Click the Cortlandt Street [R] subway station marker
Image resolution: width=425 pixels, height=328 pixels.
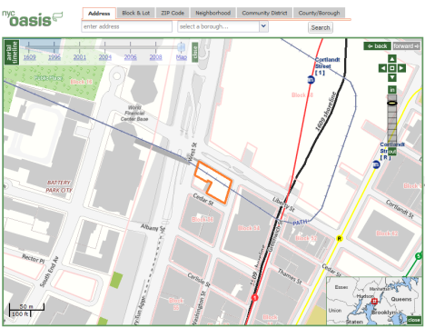coord(376,164)
